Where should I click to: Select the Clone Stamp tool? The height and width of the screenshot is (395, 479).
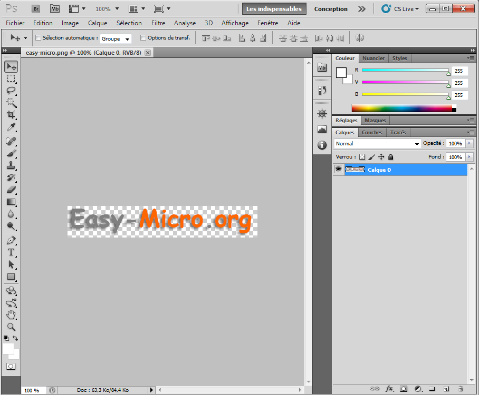(11, 165)
